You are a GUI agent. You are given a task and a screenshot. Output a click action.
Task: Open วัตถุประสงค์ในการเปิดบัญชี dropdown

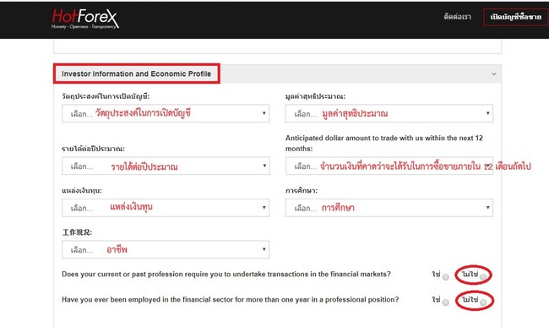(x=166, y=113)
